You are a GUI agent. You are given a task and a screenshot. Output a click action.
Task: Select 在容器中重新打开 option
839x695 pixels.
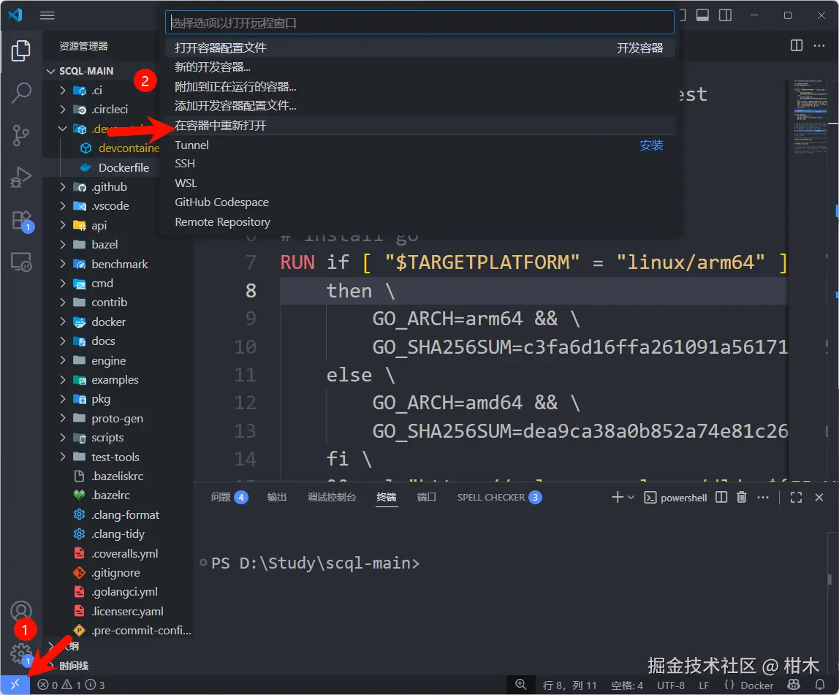click(419, 125)
